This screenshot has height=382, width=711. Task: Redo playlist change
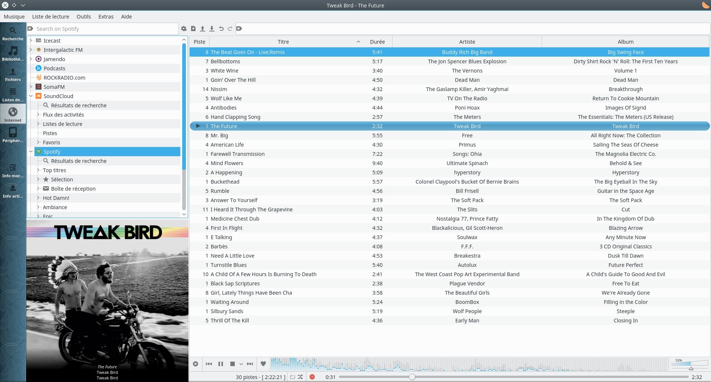pos(230,29)
